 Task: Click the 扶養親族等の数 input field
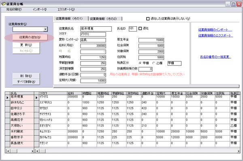click(145, 69)
